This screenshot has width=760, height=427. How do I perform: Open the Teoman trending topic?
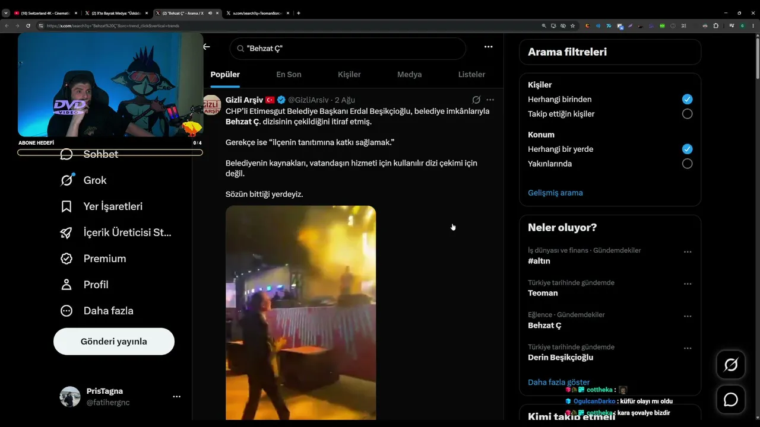tap(543, 293)
